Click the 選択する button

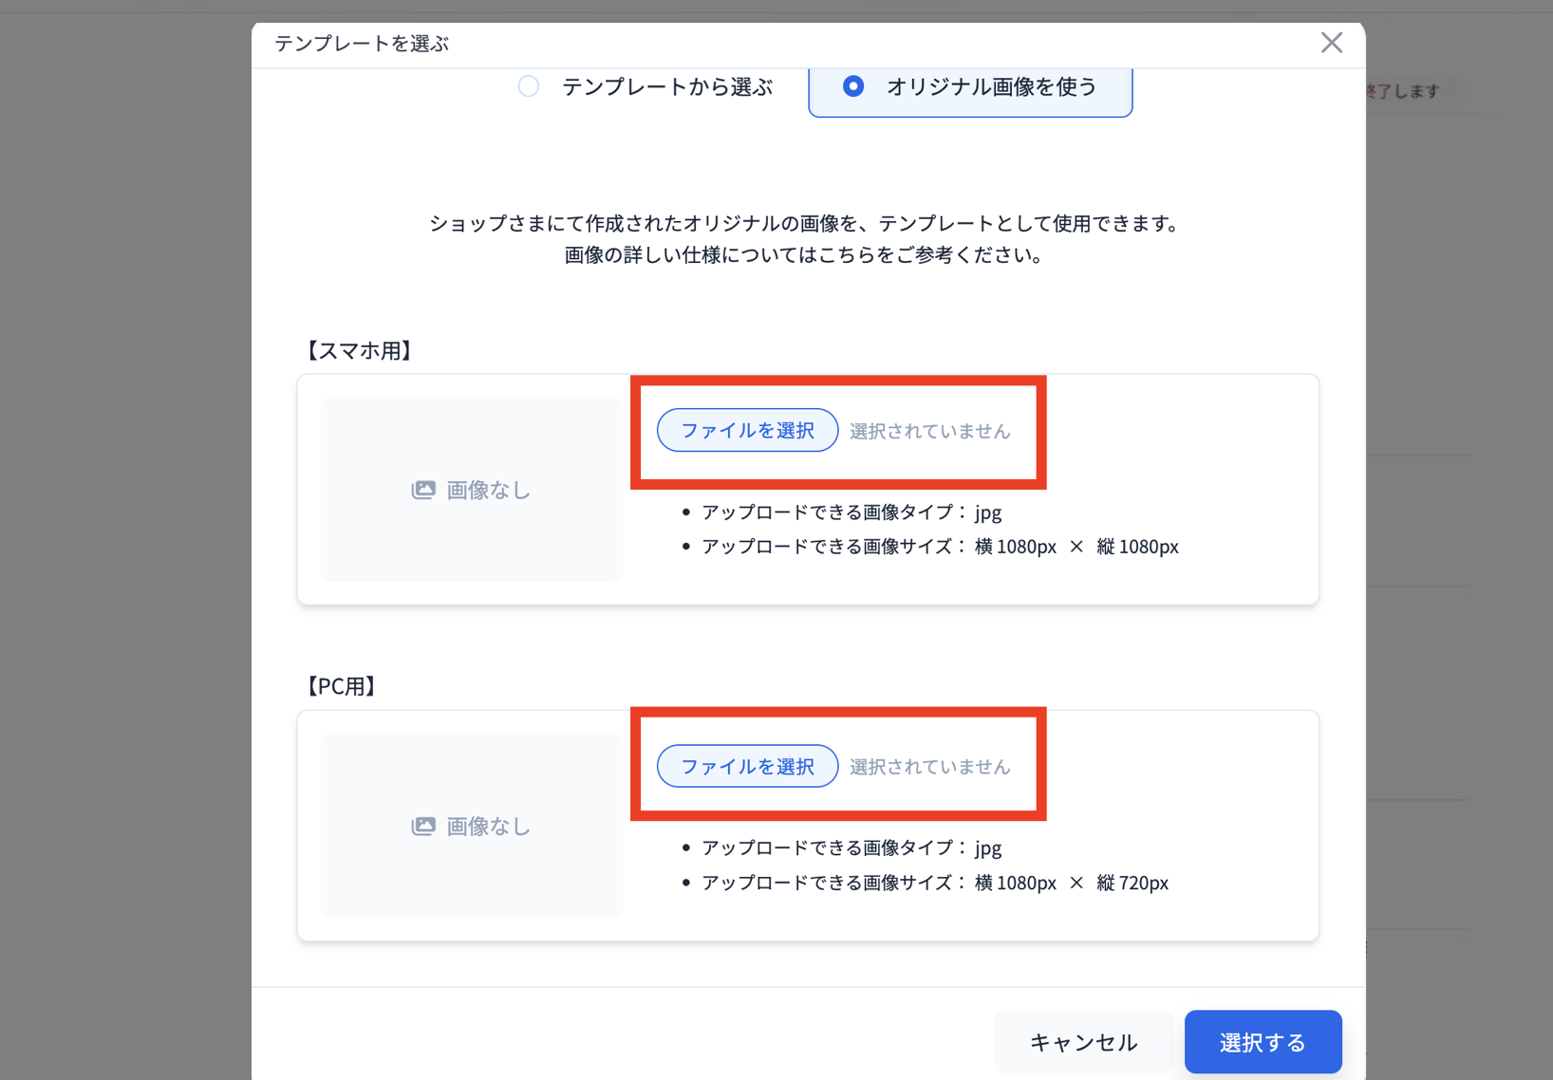click(1263, 1042)
